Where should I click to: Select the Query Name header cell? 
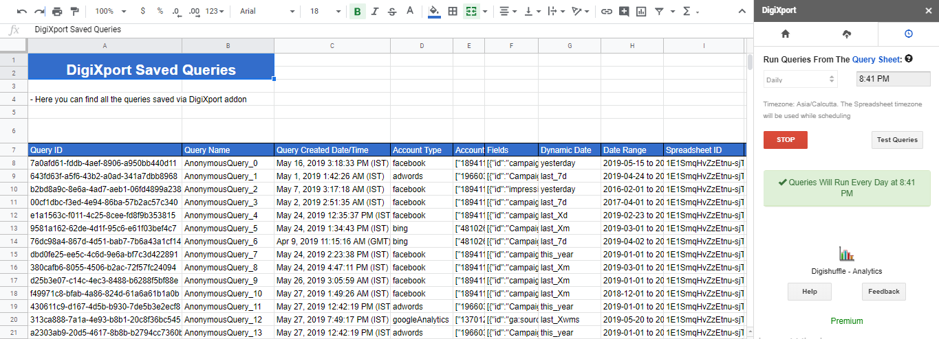[x=228, y=150]
